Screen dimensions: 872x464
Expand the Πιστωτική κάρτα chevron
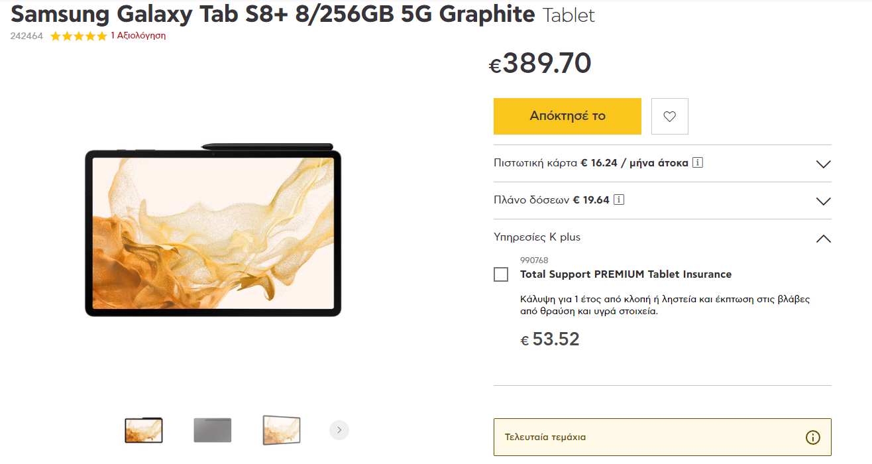[x=823, y=164]
